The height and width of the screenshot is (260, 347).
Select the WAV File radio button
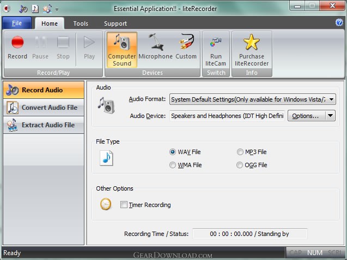click(173, 152)
